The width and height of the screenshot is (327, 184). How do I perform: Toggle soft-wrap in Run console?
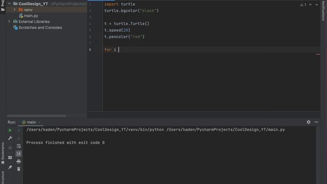(18, 146)
